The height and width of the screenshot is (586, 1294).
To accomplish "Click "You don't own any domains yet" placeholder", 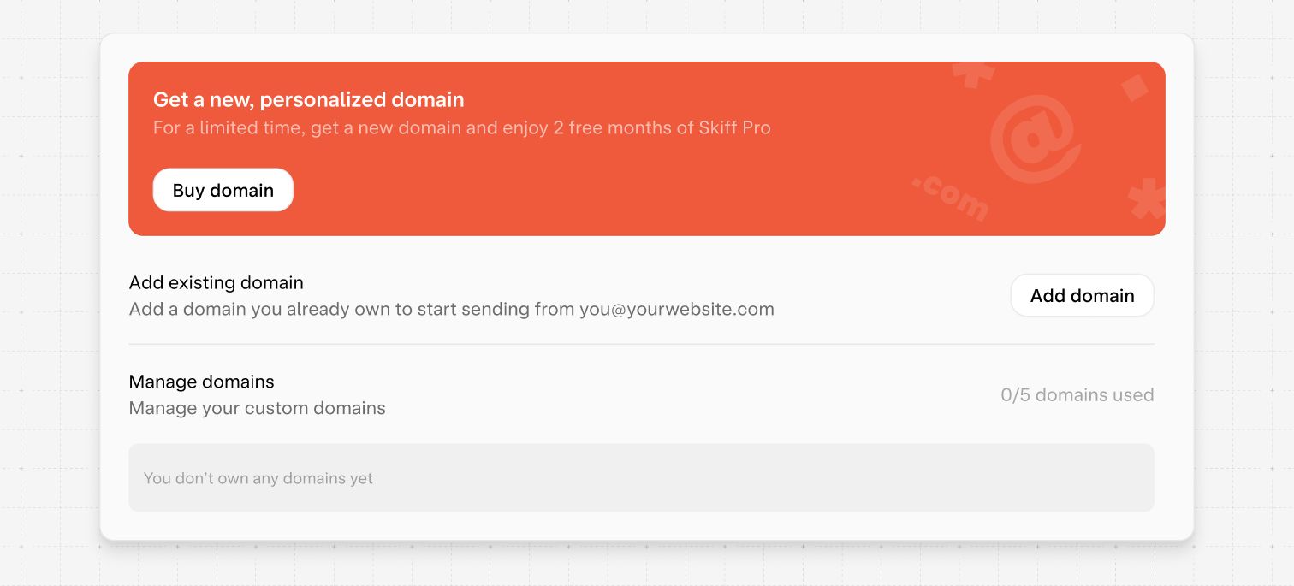I will (258, 478).
